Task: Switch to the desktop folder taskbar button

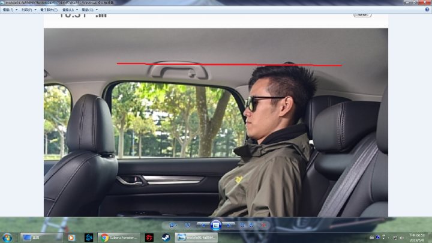Action: point(41,238)
